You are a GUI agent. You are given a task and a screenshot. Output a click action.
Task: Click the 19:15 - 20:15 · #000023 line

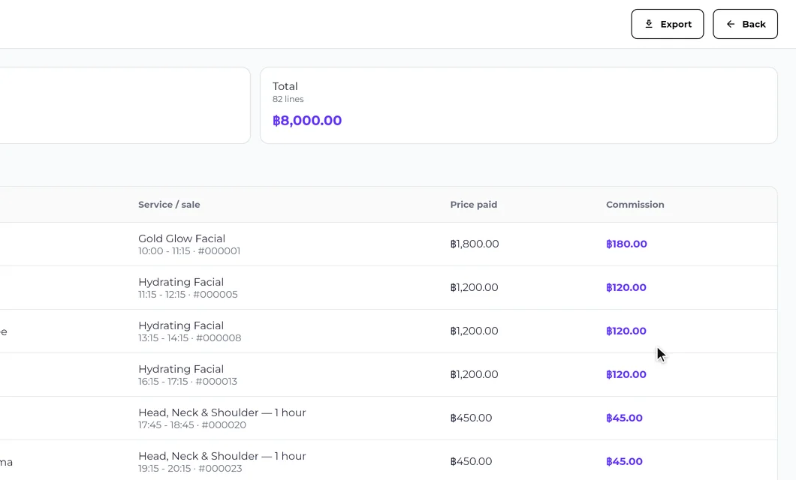coord(190,469)
